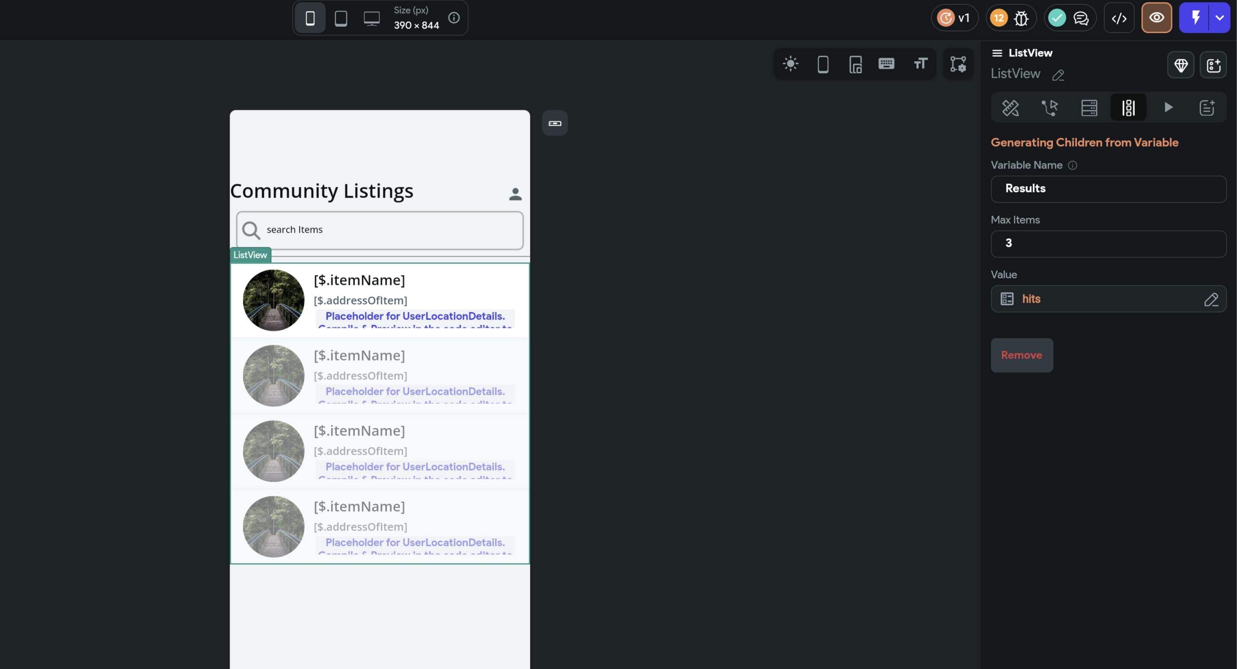Select the tablet device size icon
Image resolution: width=1237 pixels, height=669 pixels.
tap(340, 18)
